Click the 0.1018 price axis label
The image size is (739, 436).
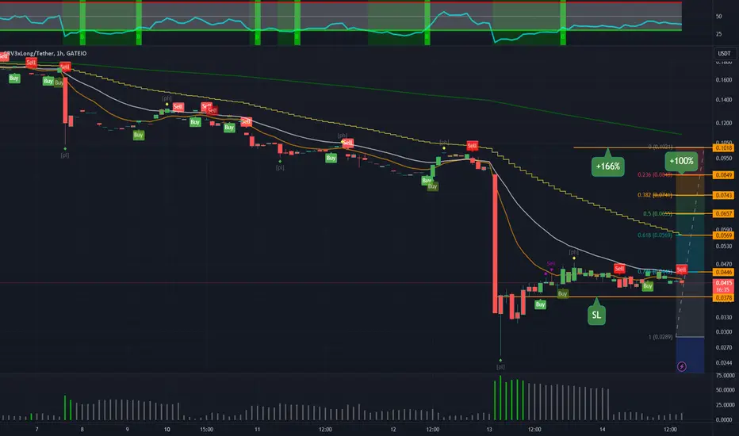[x=723, y=148]
